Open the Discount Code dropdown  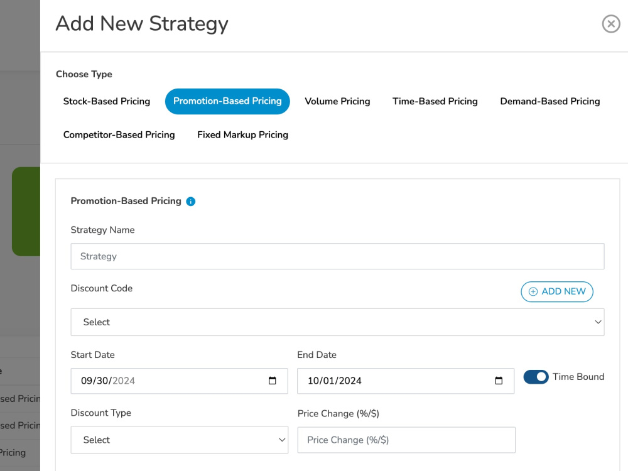(x=337, y=322)
